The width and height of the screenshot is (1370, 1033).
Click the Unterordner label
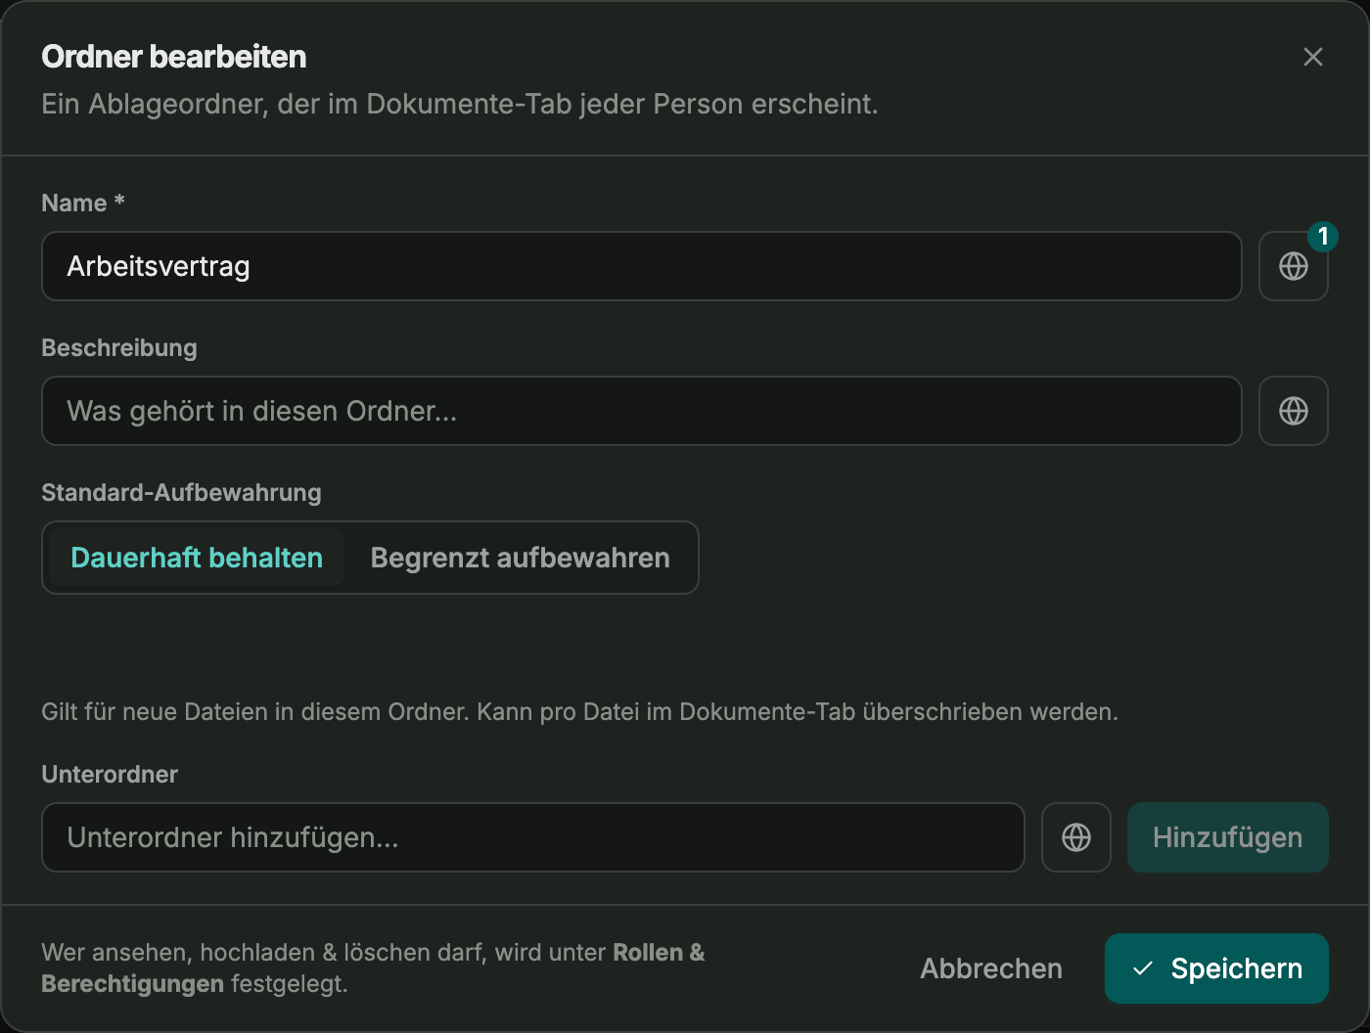click(x=110, y=774)
